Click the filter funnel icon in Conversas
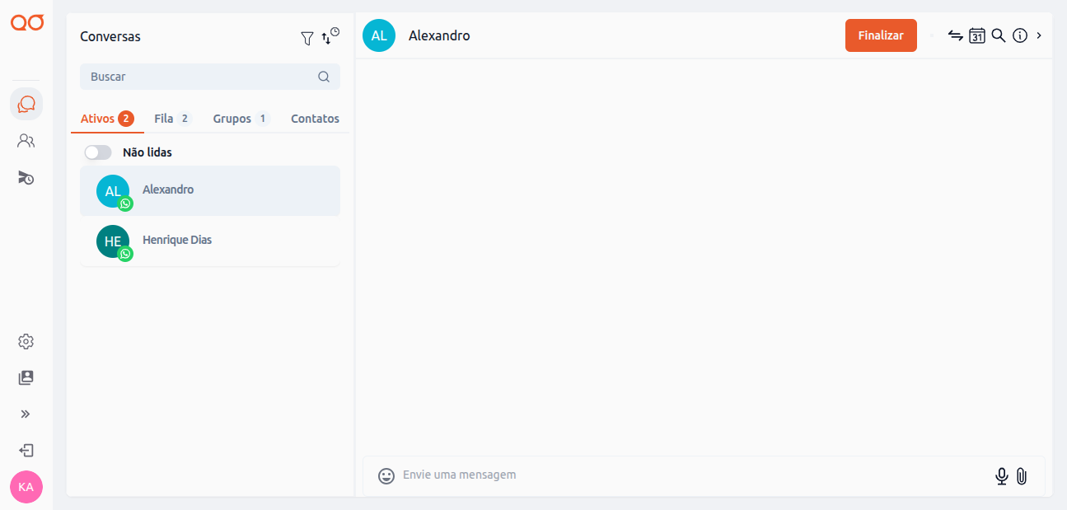1067x510 pixels. click(x=307, y=38)
